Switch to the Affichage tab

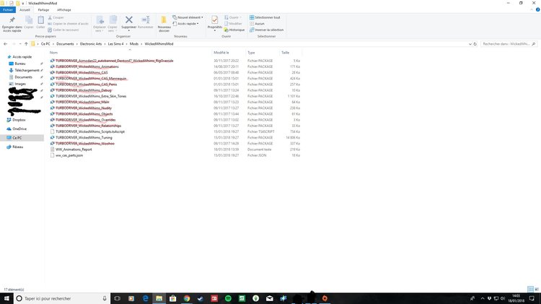click(63, 10)
